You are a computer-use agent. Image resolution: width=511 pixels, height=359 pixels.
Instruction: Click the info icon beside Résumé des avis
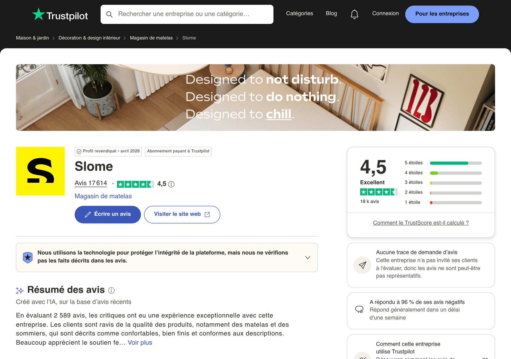pos(111,290)
